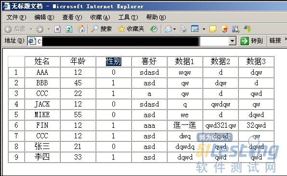The image size is (287, 176).
Task: Click the Forward arrow icon
Action: pos(39,29)
